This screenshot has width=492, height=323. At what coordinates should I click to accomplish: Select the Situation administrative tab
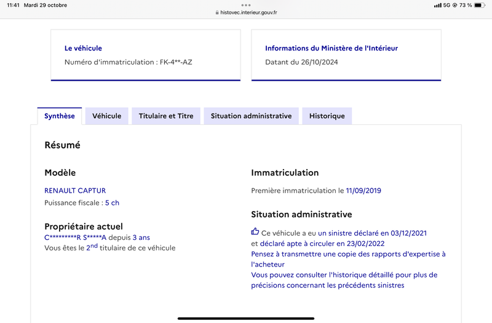(x=252, y=116)
